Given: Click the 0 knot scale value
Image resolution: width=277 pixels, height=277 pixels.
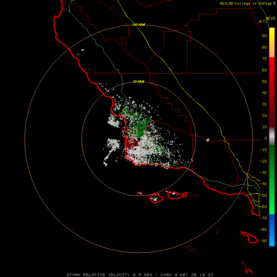Looking at the screenshot, I should coord(266,138).
